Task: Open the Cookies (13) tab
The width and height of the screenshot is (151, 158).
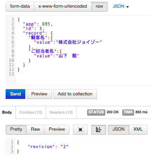Action: [31, 112]
